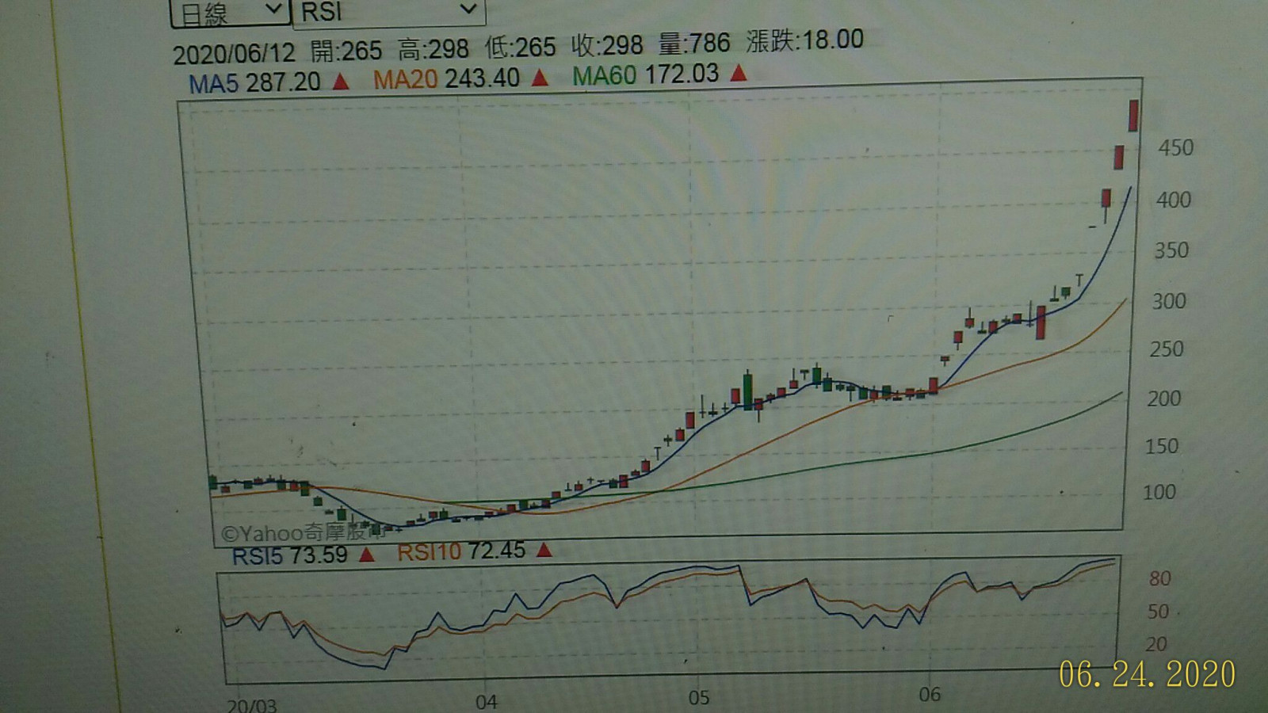Screen dimensions: 1268x713
Task: Click the 100 price axis label
Action: point(1159,492)
